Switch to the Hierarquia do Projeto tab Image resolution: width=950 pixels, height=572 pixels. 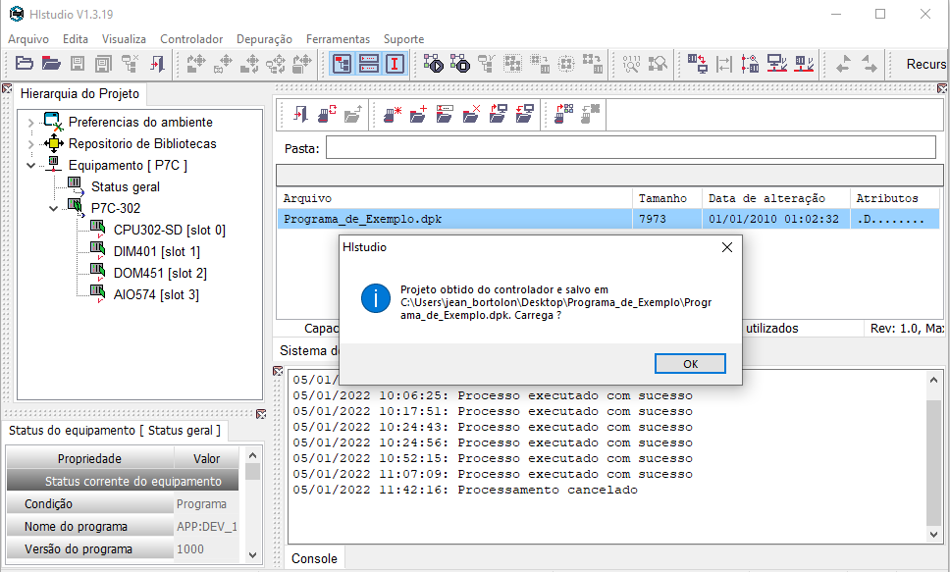coord(79,94)
